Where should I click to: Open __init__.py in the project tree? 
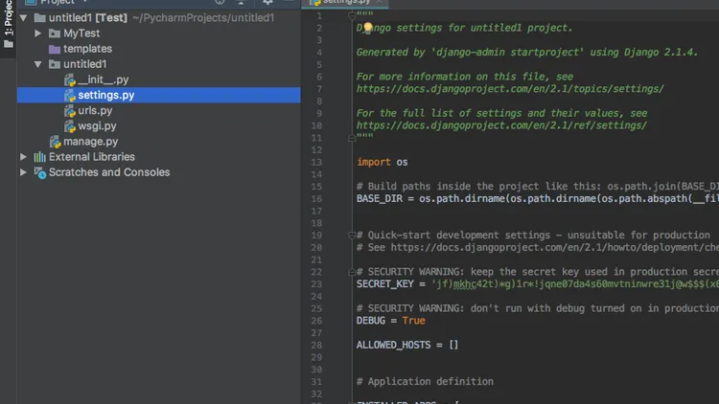point(104,79)
